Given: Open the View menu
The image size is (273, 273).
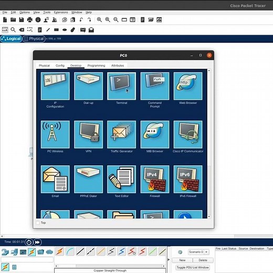Looking at the screenshot, I should 36,12.
